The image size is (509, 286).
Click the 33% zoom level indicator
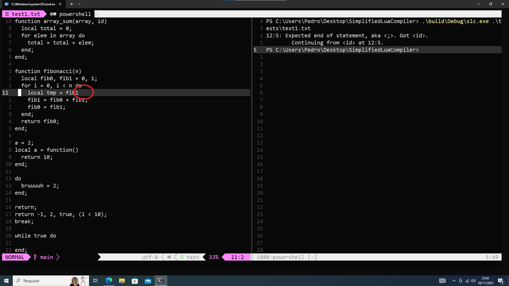[214, 257]
